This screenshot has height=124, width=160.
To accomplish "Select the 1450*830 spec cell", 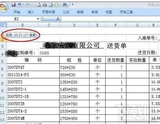I will [74, 89].
